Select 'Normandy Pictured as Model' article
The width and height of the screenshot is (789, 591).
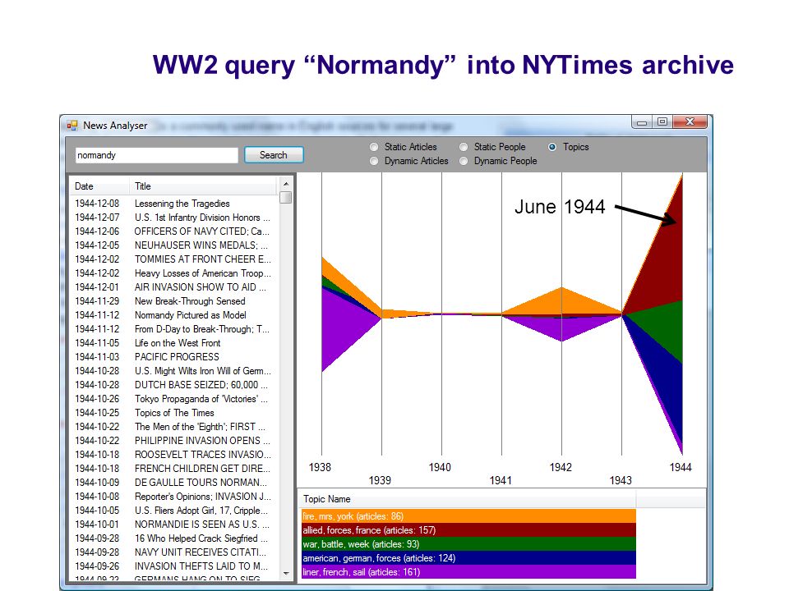[x=173, y=315]
